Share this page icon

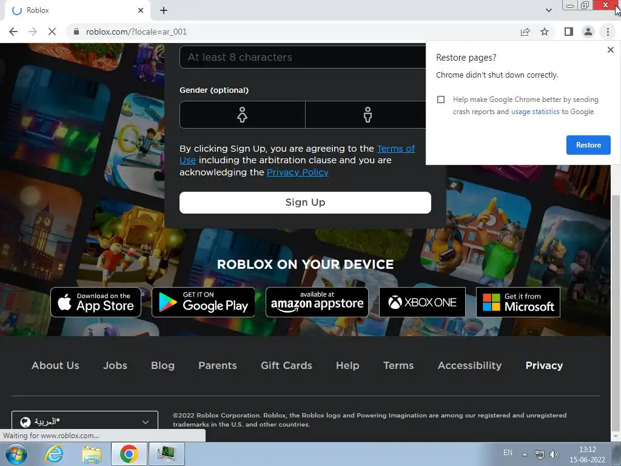point(525,32)
